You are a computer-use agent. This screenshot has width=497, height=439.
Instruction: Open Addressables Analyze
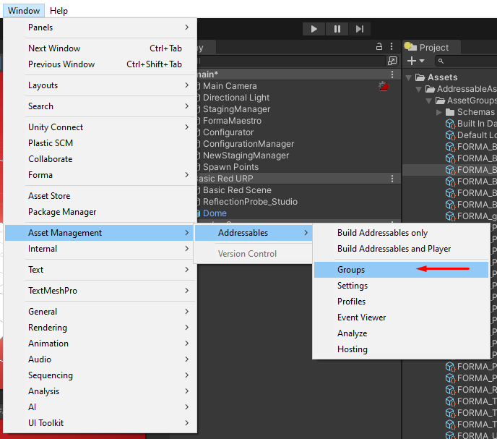click(x=401, y=333)
